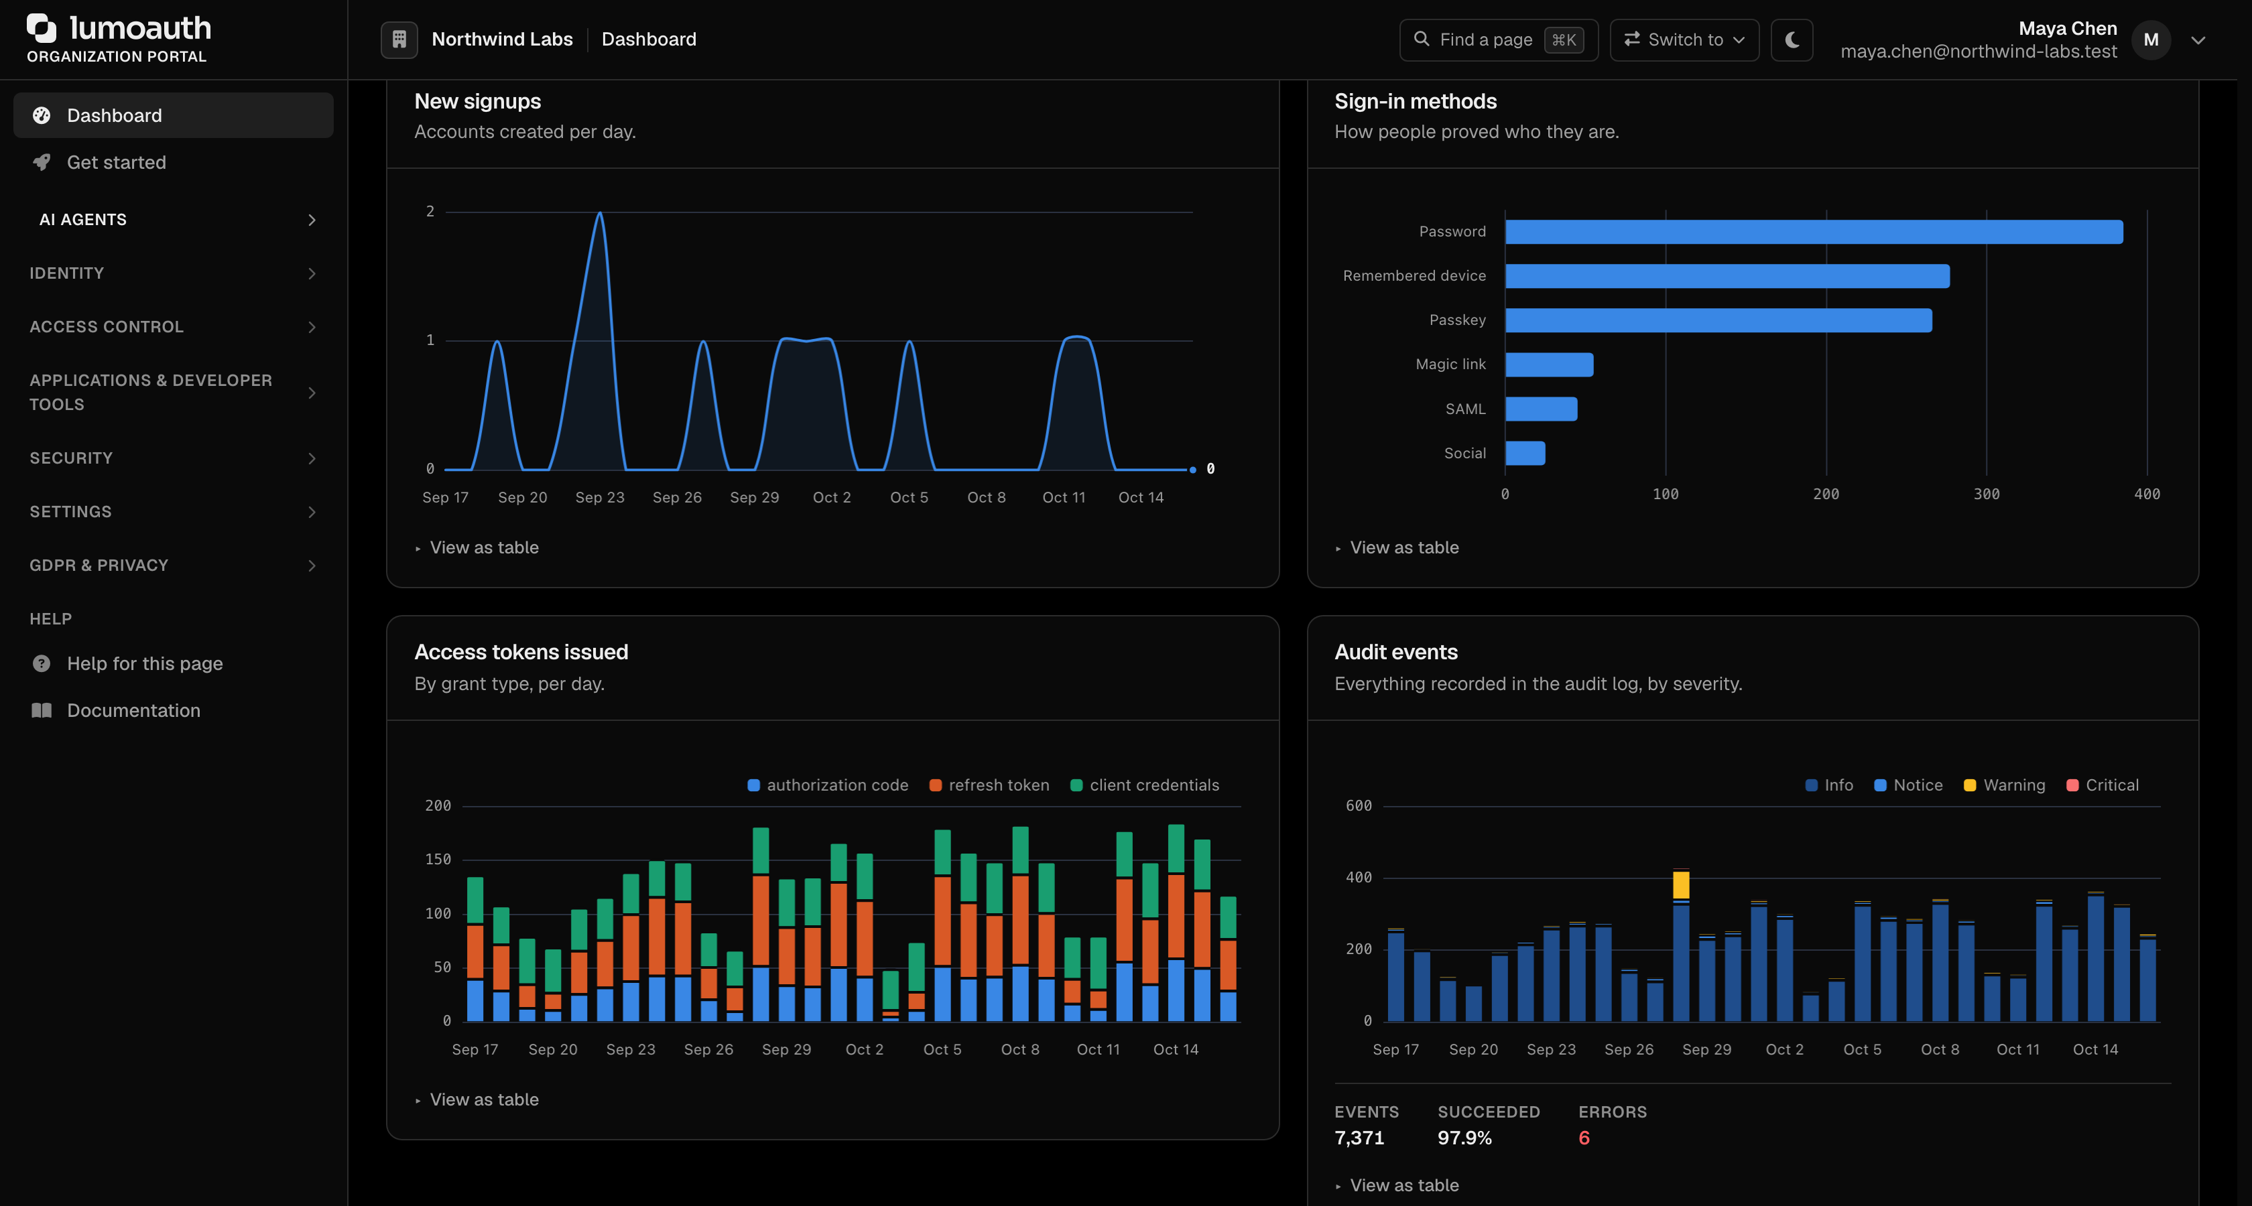Show Sign-in methods View as table
The height and width of the screenshot is (1206, 2252).
click(1397, 547)
